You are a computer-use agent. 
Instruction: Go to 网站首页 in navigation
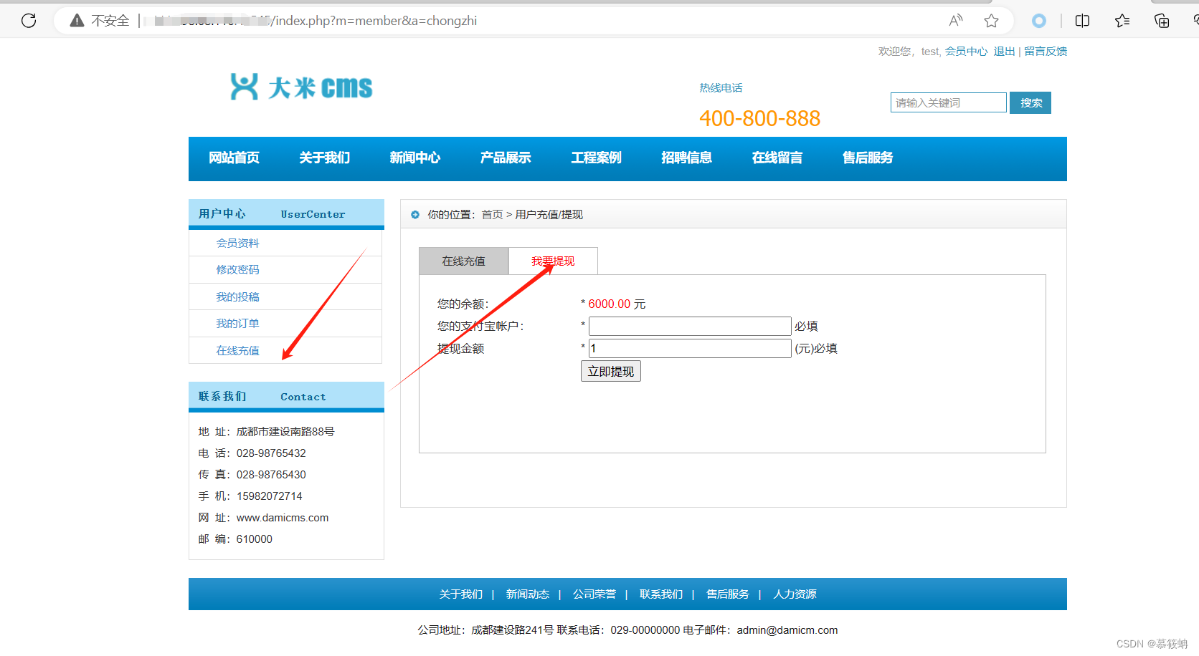coord(234,158)
